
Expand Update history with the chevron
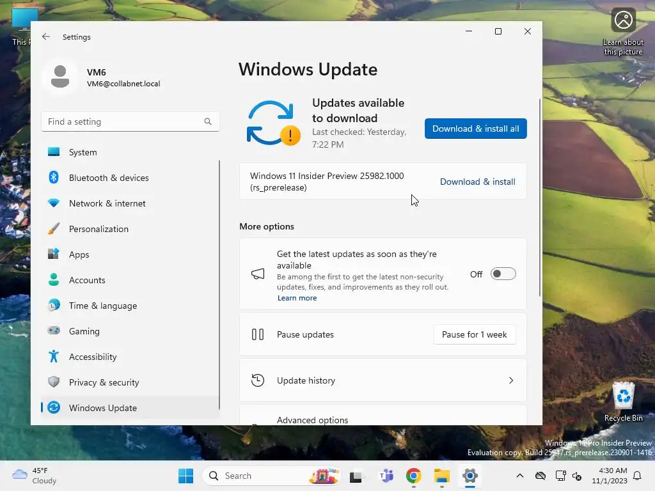pyautogui.click(x=511, y=380)
